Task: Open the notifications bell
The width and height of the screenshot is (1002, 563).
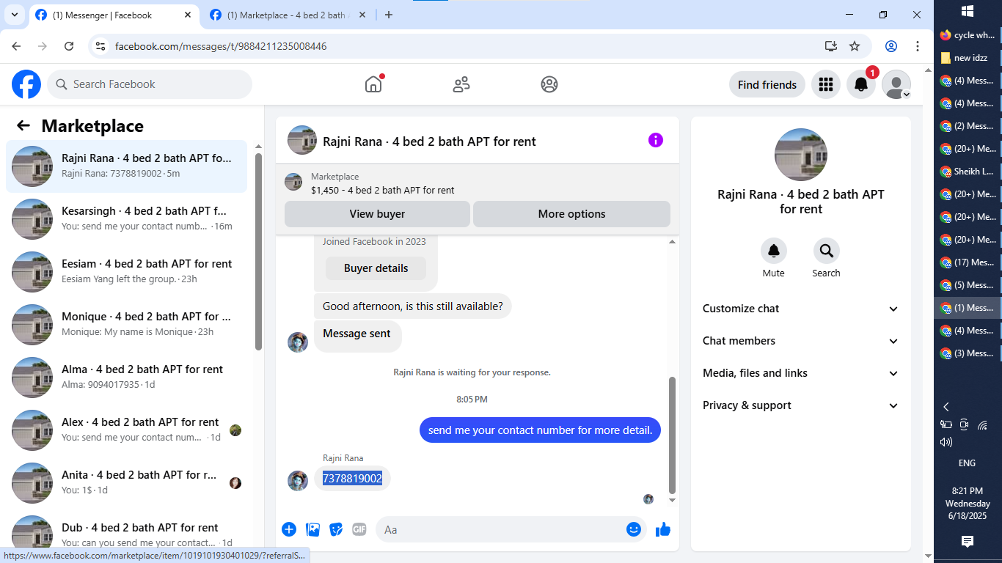Action: point(861,84)
